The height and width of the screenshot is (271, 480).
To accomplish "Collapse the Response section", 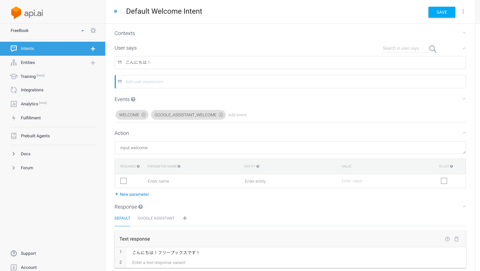I will [464, 206].
